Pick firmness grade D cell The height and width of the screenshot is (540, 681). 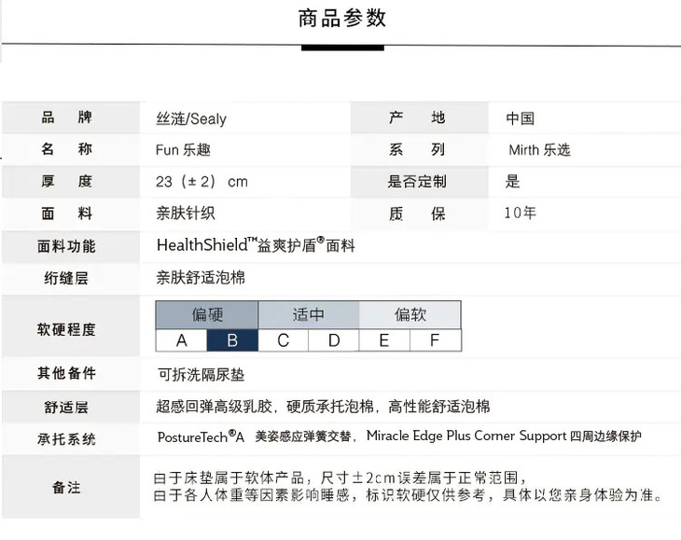pyautogui.click(x=334, y=340)
